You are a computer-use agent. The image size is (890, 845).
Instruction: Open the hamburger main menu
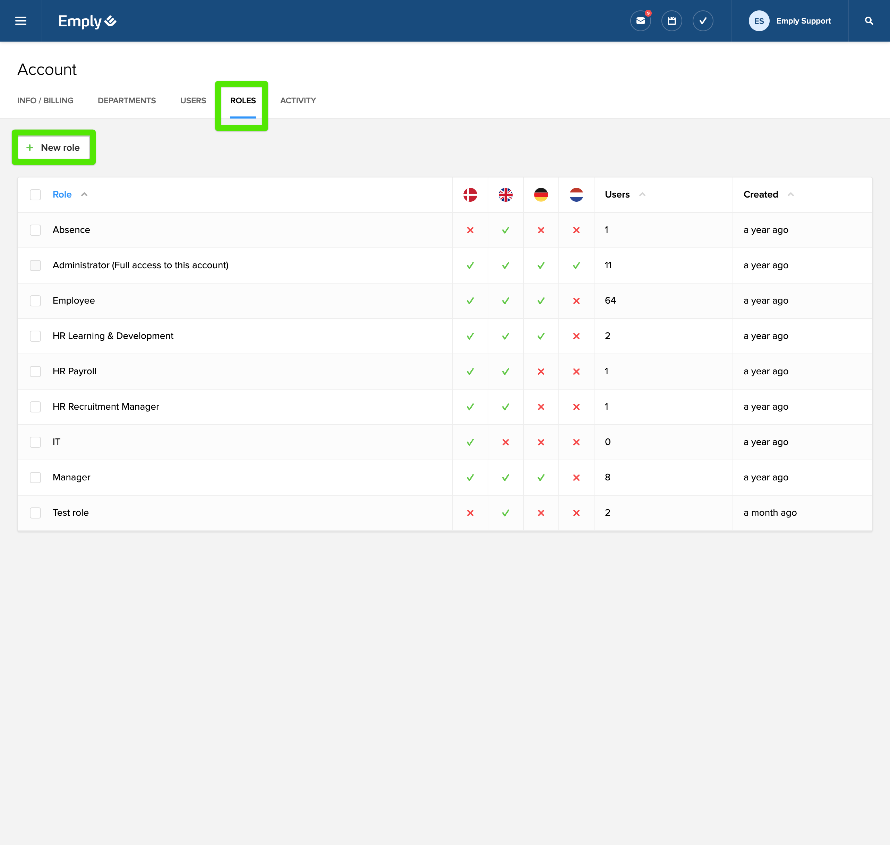pos(21,21)
